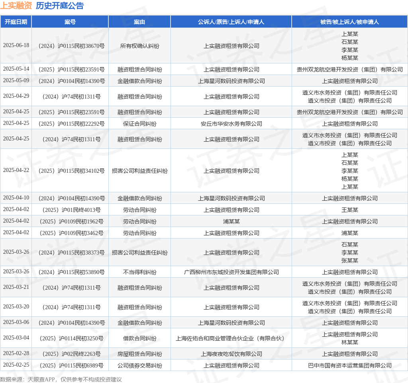
Task: Click the 案号 column header
Action: tap(70, 22)
